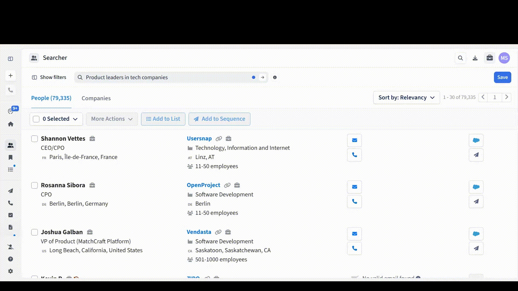Open the OpenProject company link
Image resolution: width=518 pixels, height=291 pixels.
(203, 185)
